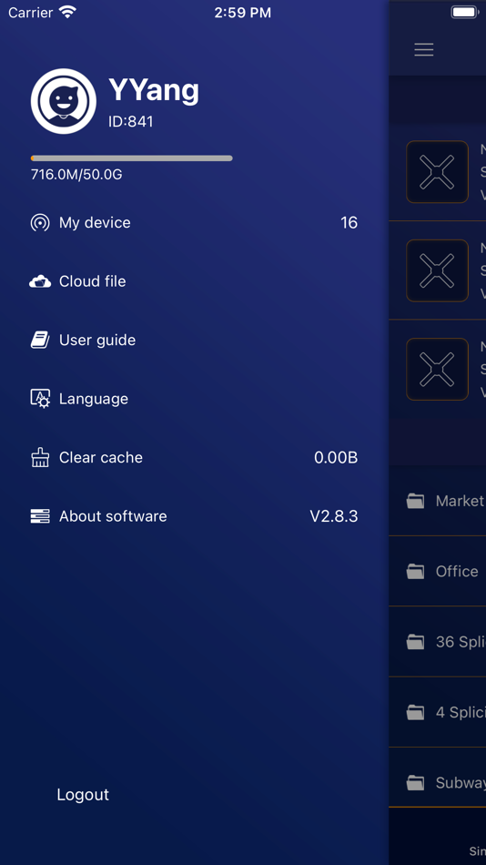This screenshot has width=486, height=865.
Task: Tap the battery indicator in status bar
Action: [464, 12]
